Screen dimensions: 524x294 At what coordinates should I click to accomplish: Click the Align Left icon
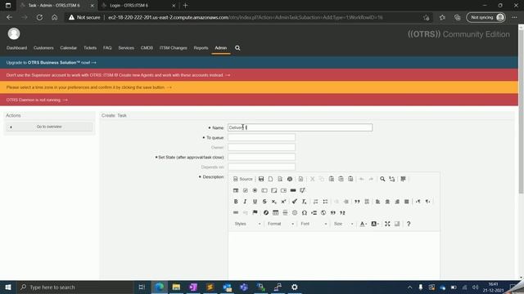click(x=377, y=202)
